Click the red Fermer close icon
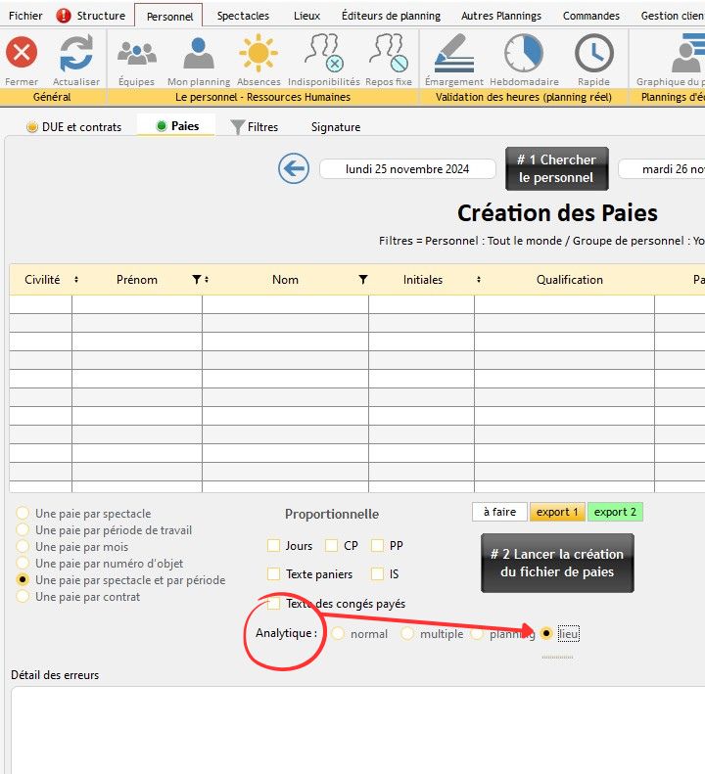This screenshot has width=705, height=774. pos(22,54)
